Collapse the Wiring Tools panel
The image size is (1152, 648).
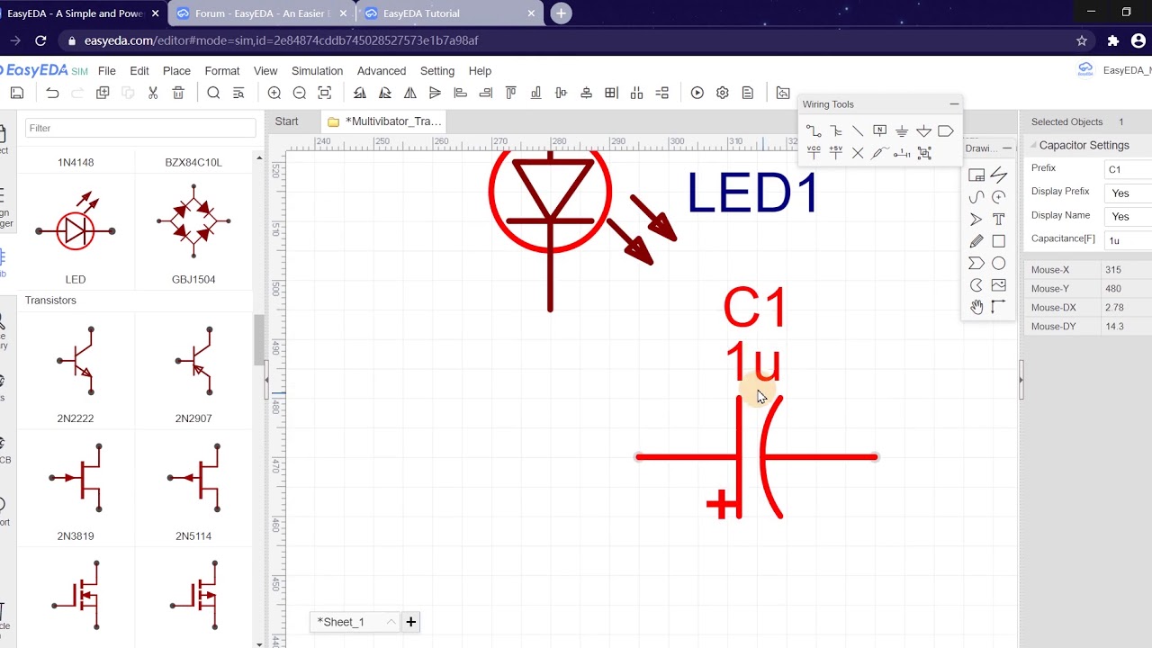click(954, 104)
